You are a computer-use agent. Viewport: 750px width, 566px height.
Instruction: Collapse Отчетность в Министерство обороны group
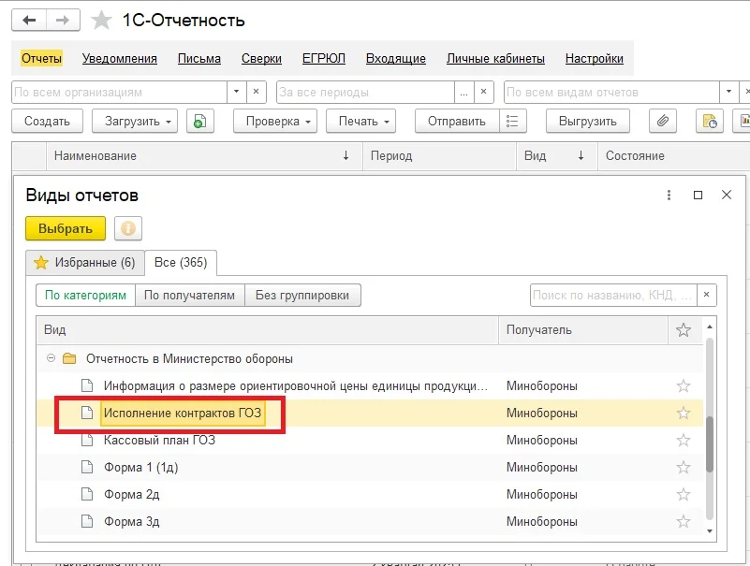tap(51, 358)
